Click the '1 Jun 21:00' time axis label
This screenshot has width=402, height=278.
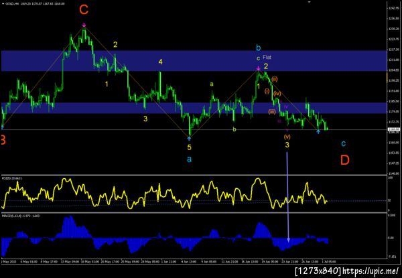tap(170, 262)
